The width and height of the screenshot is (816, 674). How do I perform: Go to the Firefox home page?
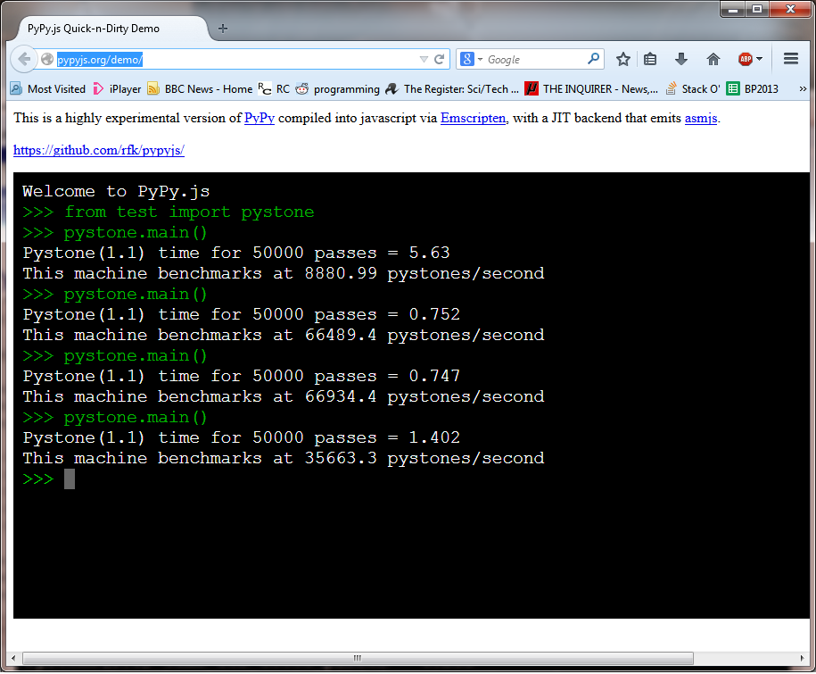pyautogui.click(x=713, y=60)
